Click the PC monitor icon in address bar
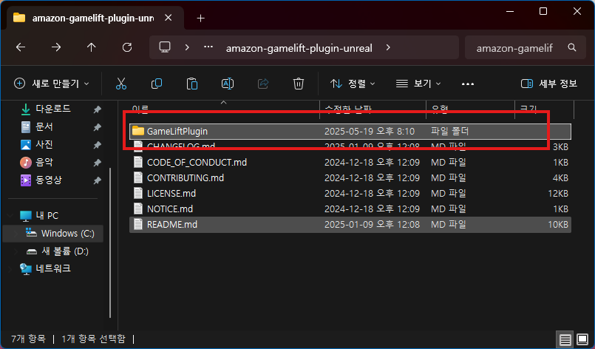 [165, 47]
